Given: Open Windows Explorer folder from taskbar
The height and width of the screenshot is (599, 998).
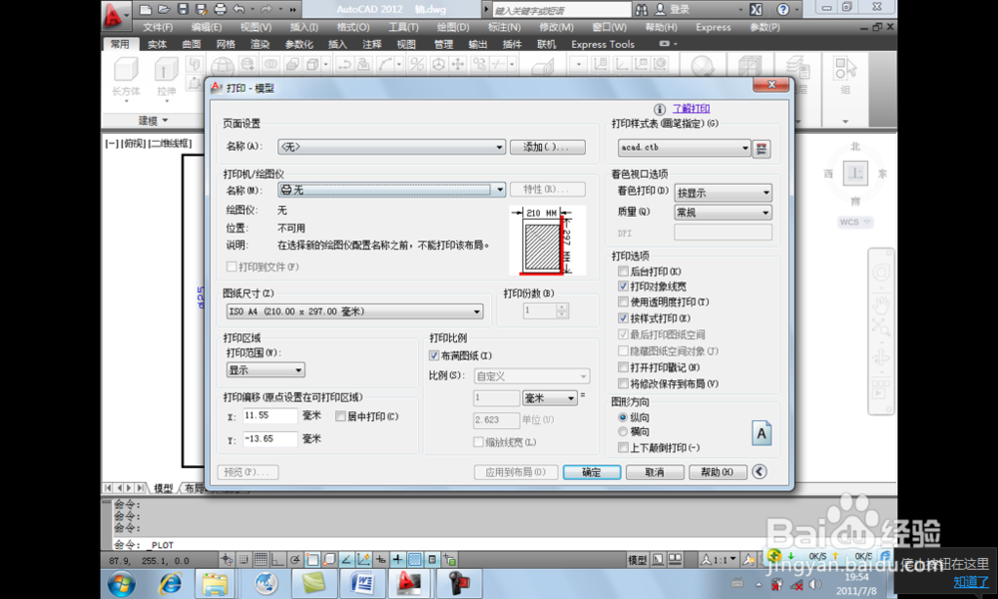Looking at the screenshot, I should tap(216, 583).
